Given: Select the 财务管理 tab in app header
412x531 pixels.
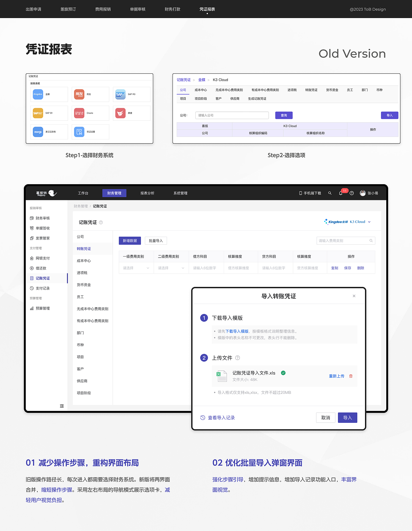Looking at the screenshot, I should 114,193.
